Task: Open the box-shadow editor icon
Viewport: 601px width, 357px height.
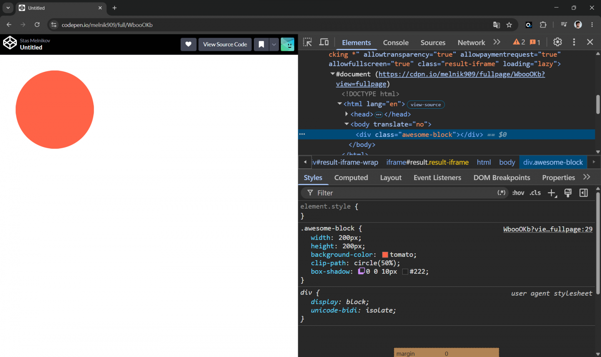Action: click(361, 271)
